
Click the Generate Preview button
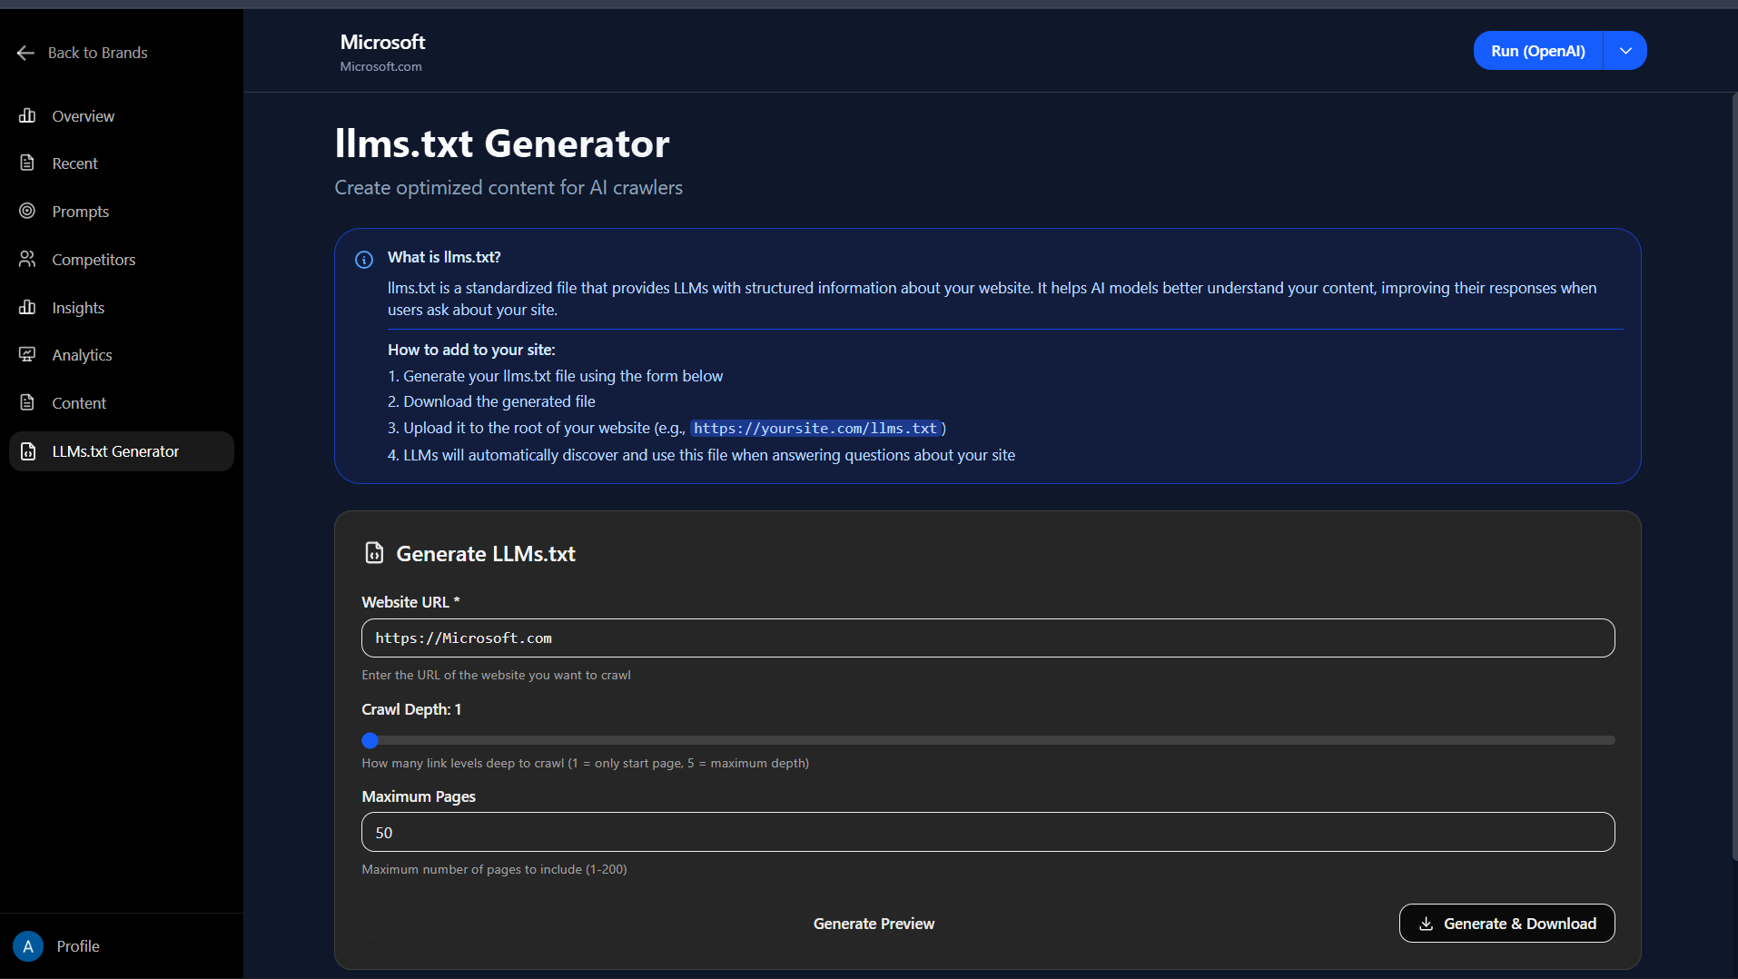(x=874, y=924)
